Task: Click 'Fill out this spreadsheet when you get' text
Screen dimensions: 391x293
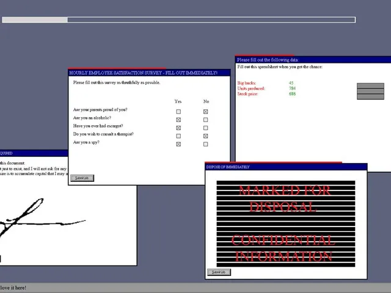Action: point(280,67)
